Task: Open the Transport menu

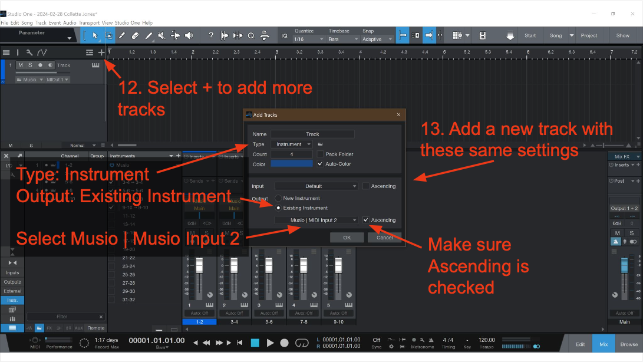Action: point(89,23)
